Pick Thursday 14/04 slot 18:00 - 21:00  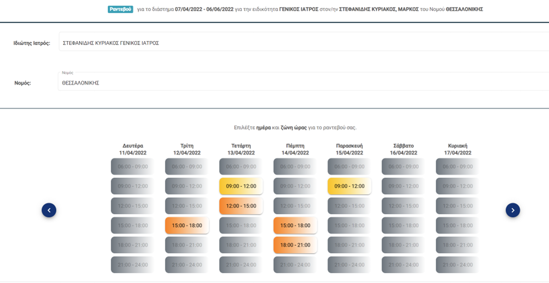click(x=295, y=245)
